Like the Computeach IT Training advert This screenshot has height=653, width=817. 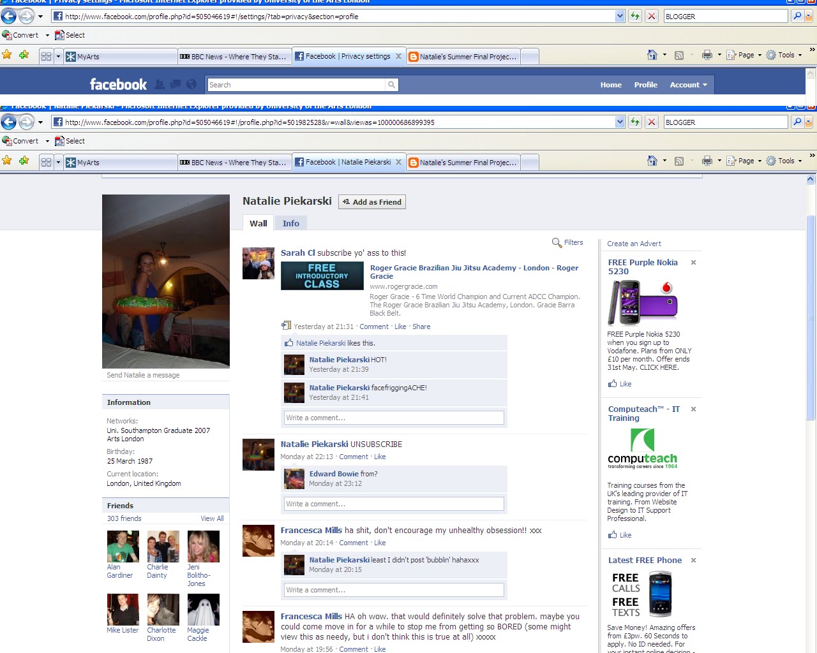tap(620, 535)
